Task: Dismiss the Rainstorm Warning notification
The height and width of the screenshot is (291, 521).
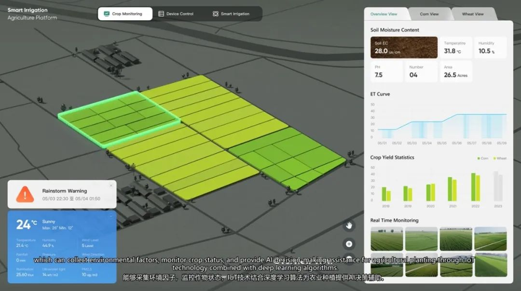Action: 110,185
